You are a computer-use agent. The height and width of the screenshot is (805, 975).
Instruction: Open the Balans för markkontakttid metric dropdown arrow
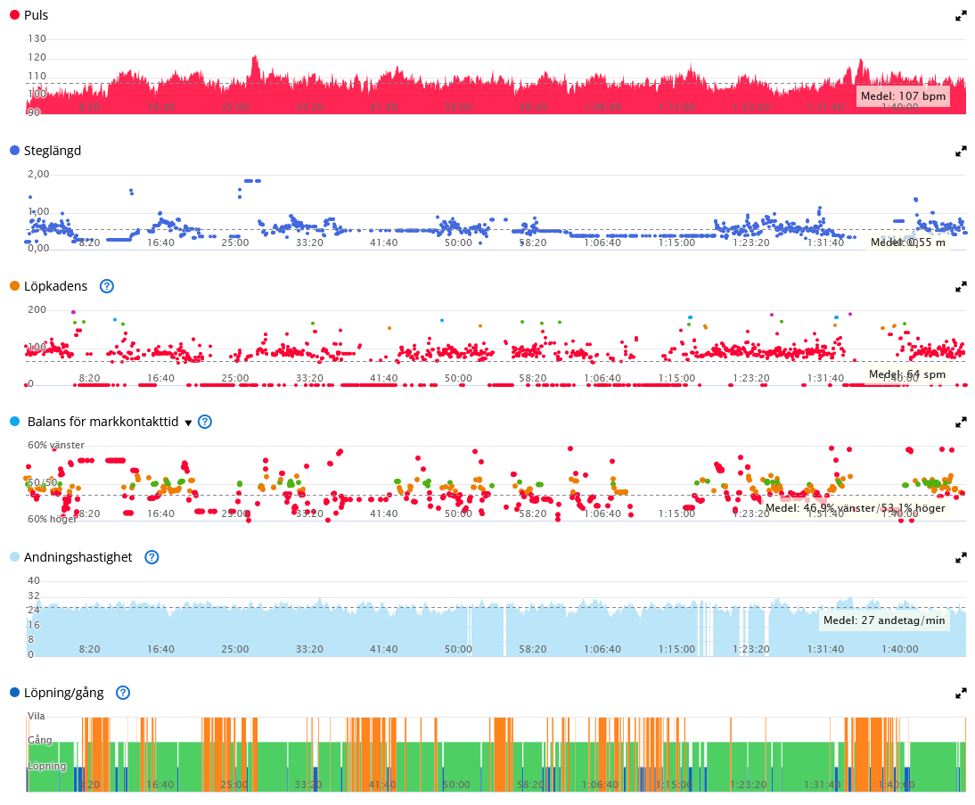coord(188,423)
